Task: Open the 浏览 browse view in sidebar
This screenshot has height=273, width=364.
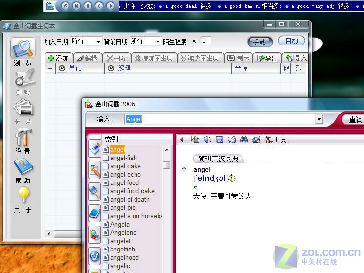Action: click(x=23, y=52)
